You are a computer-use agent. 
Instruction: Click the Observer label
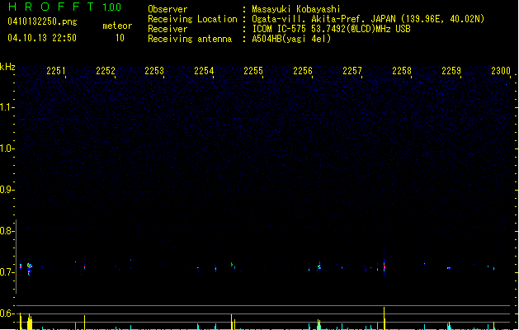[x=167, y=9]
